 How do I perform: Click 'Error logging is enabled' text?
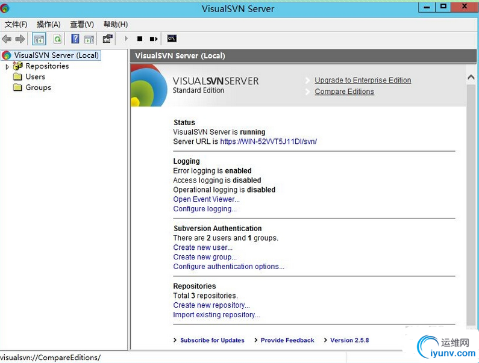(212, 170)
